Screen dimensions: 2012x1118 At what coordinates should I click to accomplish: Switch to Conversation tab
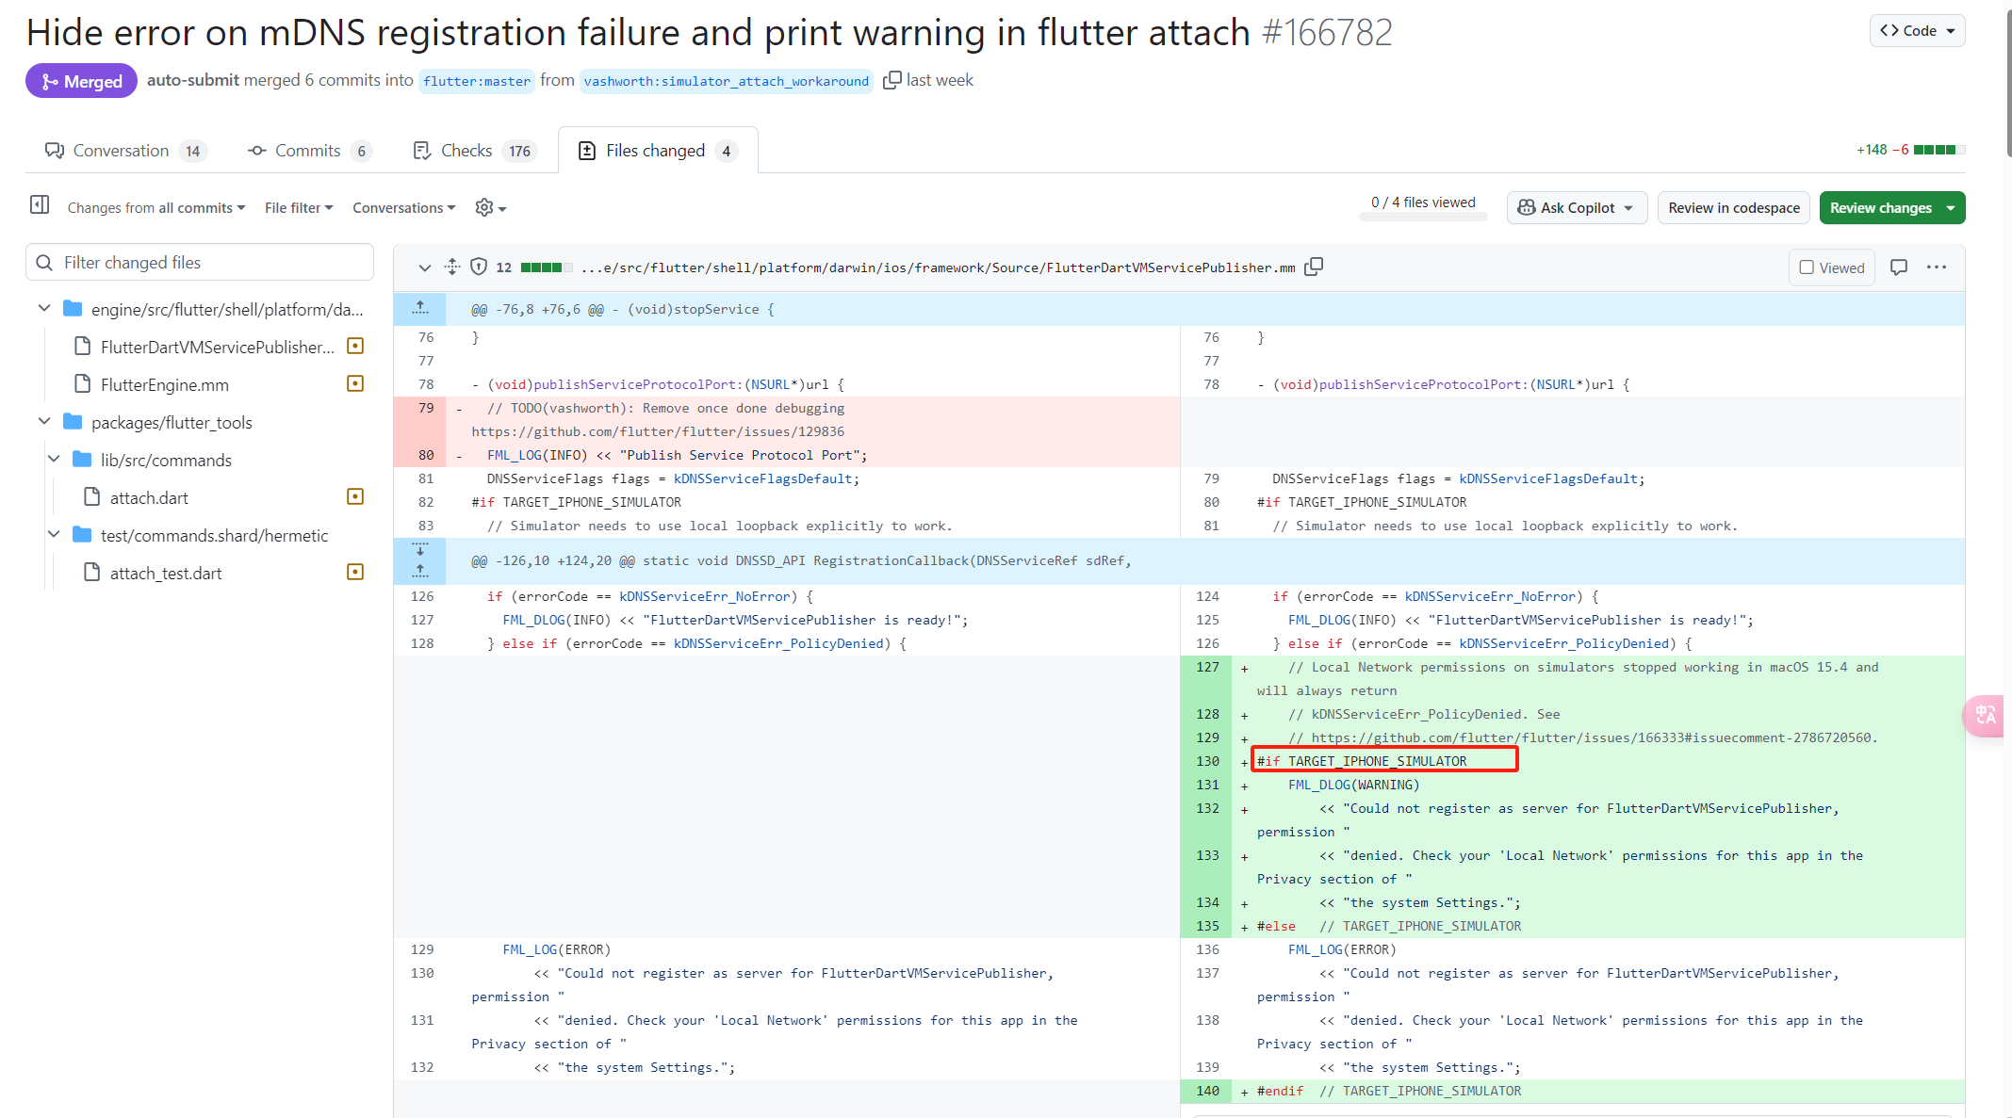(123, 151)
